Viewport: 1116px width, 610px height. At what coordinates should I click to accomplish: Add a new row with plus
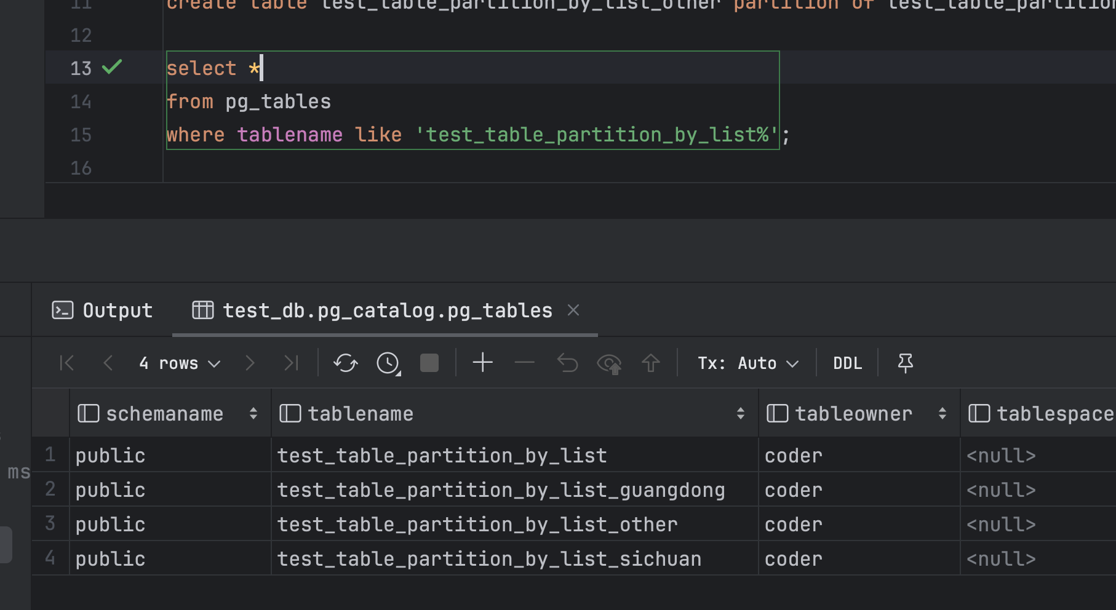483,363
